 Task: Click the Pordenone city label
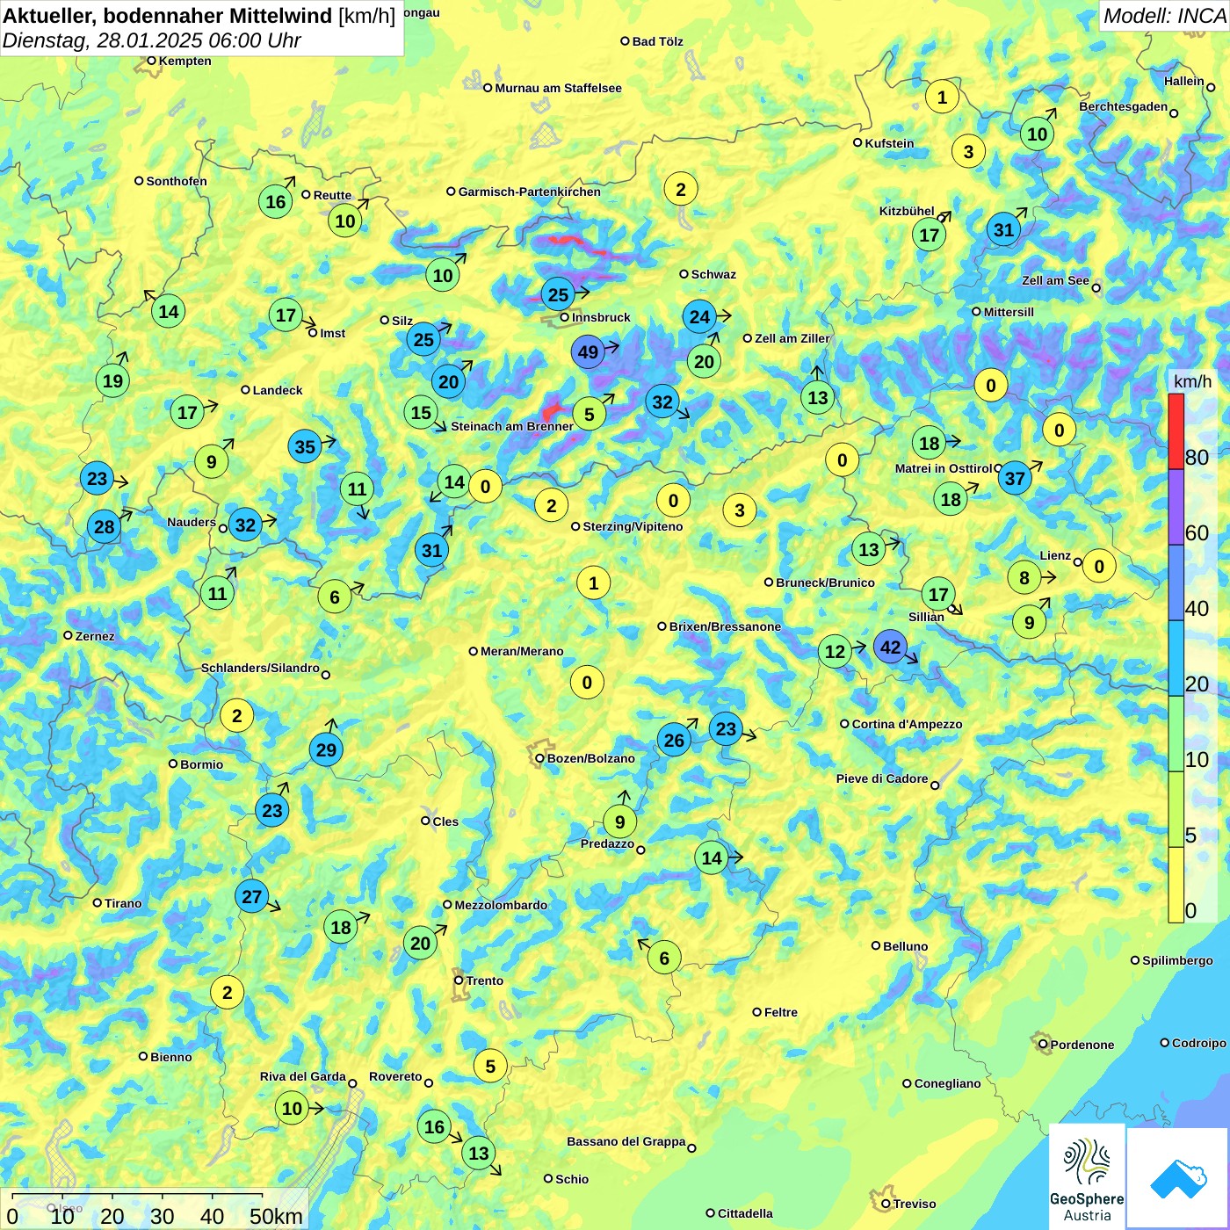pyautogui.click(x=1082, y=1045)
